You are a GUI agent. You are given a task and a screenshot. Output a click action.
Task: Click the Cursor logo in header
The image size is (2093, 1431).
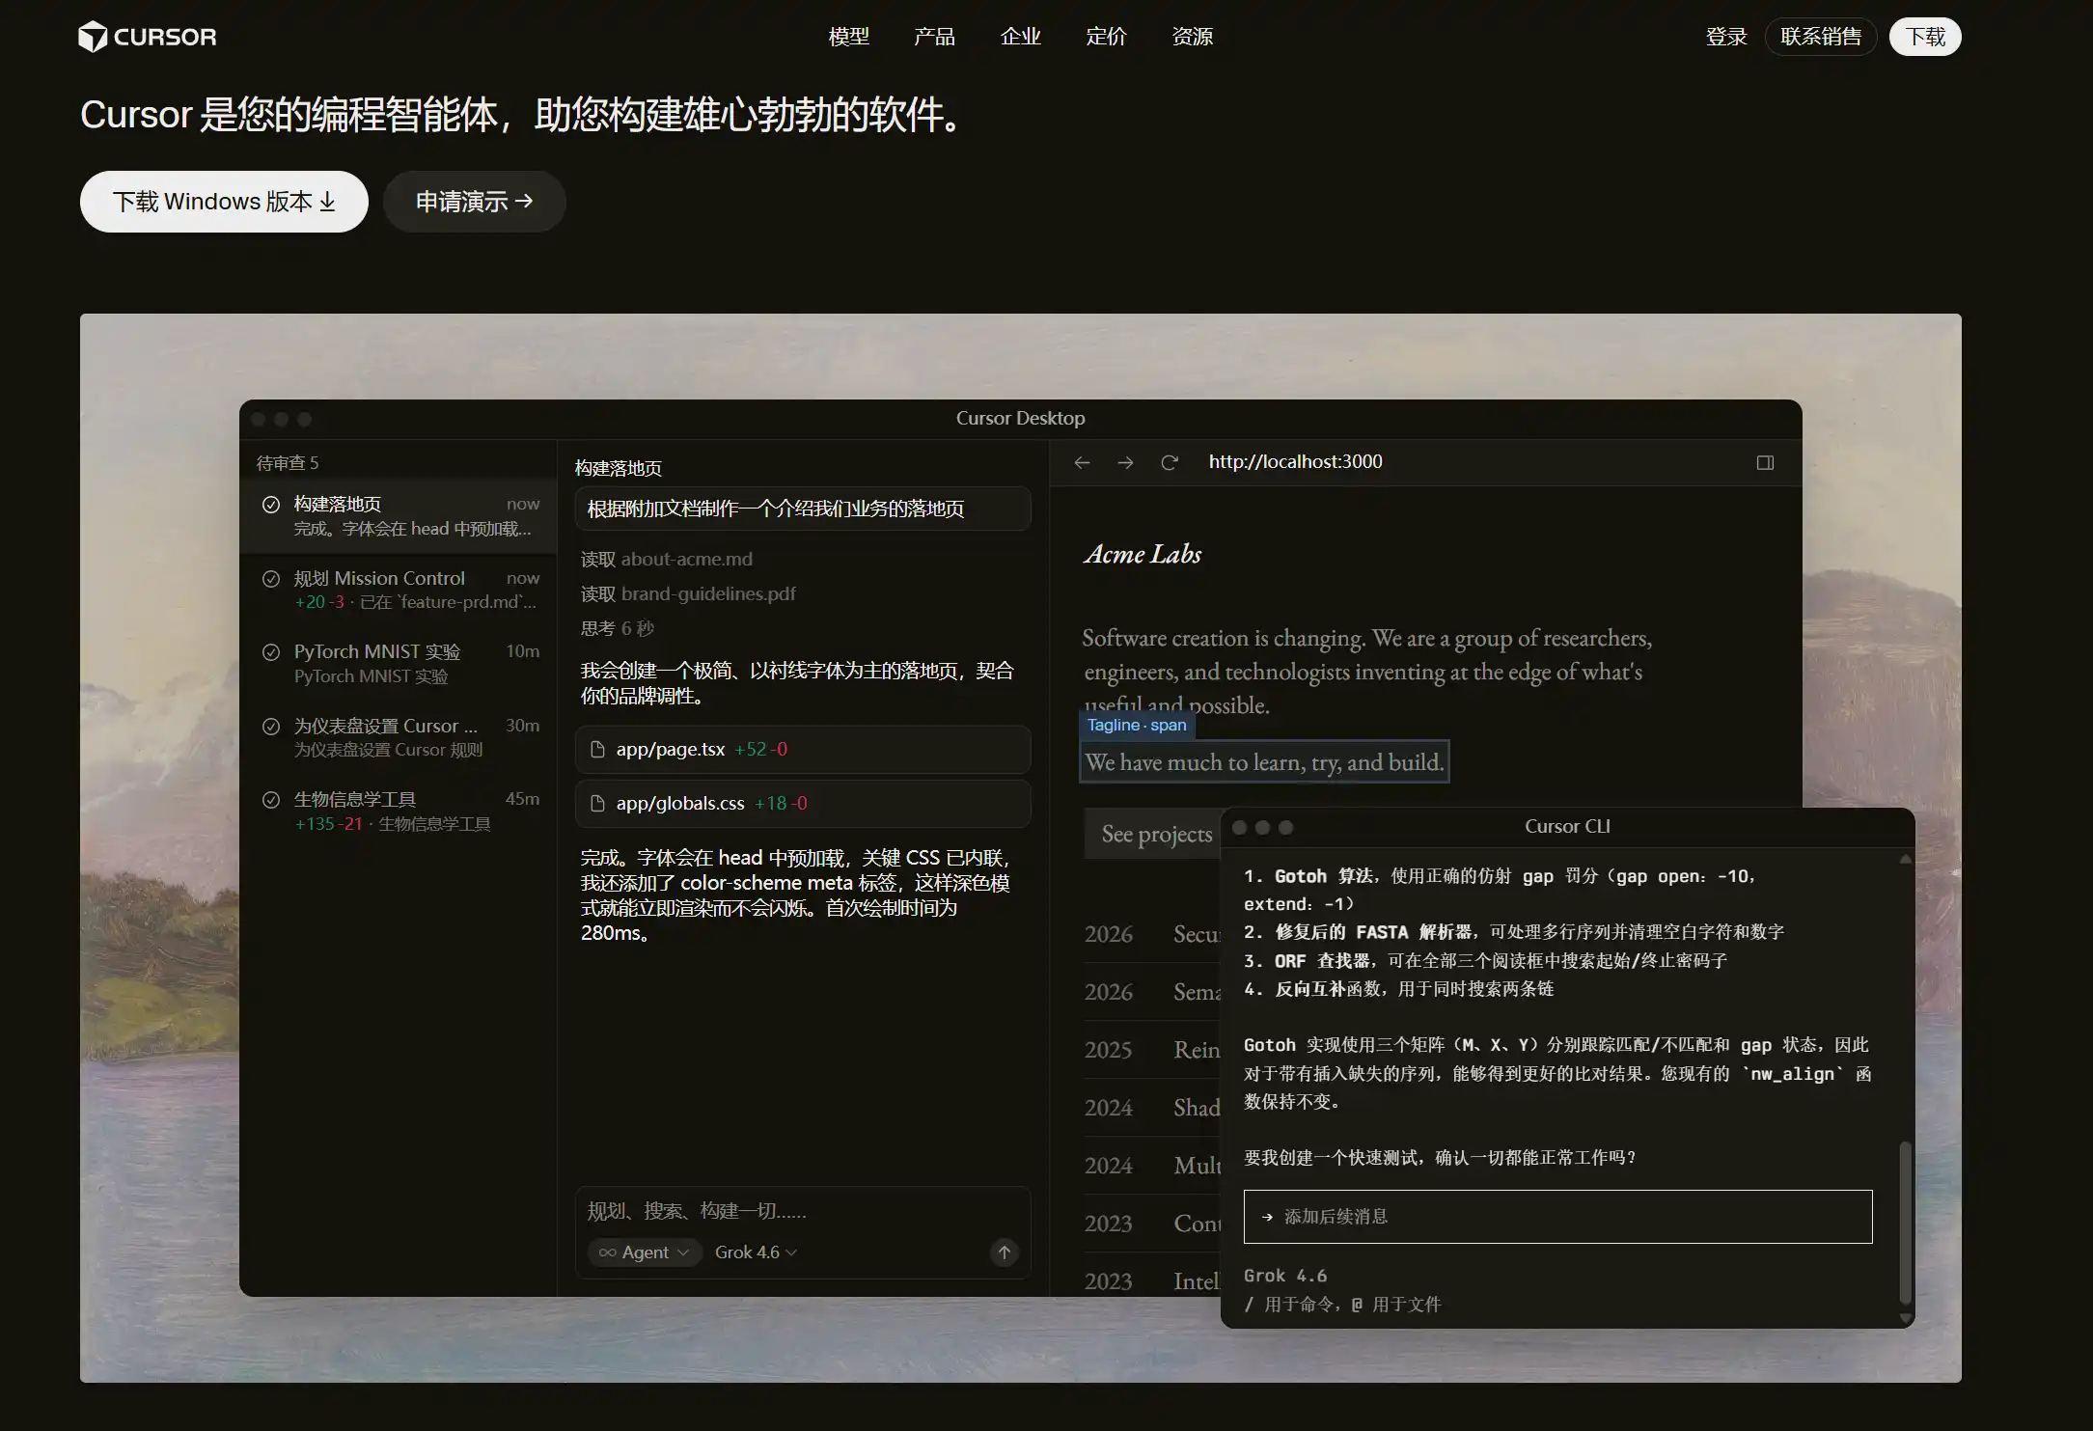click(148, 37)
